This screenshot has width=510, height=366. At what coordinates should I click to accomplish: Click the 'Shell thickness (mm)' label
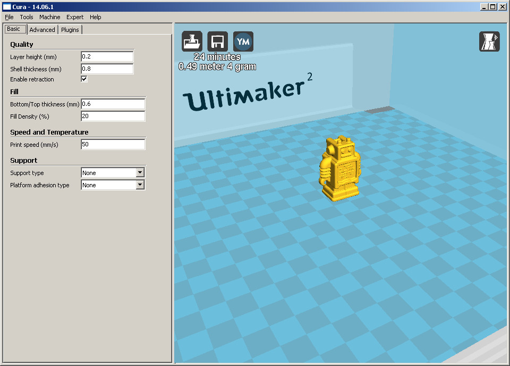[36, 69]
